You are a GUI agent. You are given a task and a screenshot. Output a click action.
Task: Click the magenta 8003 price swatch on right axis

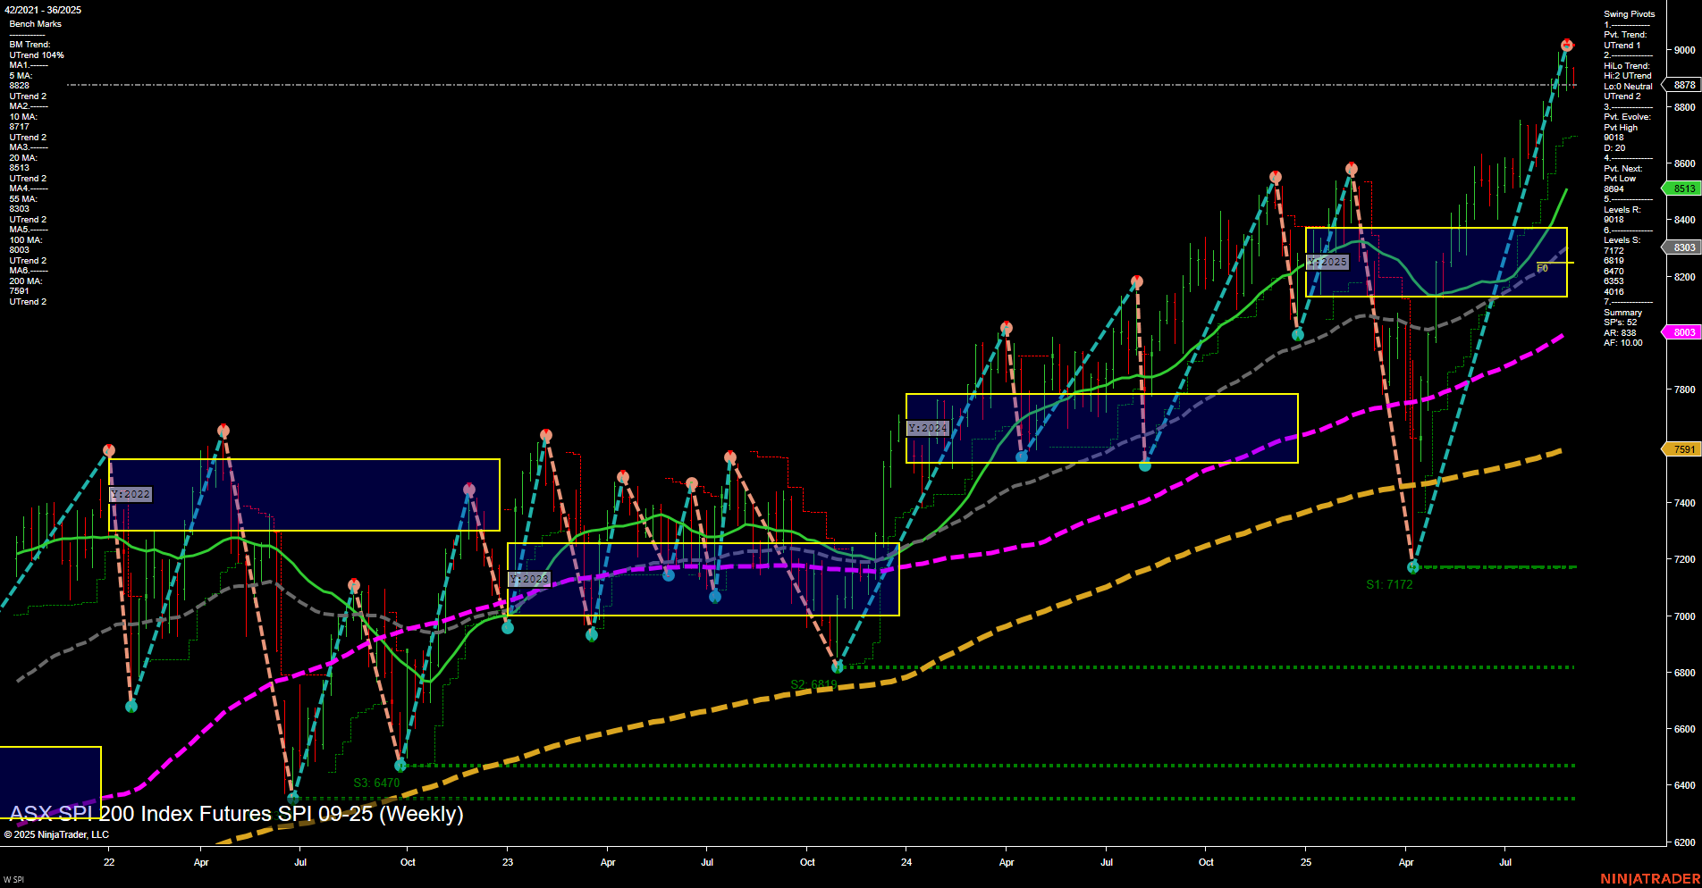(1683, 331)
